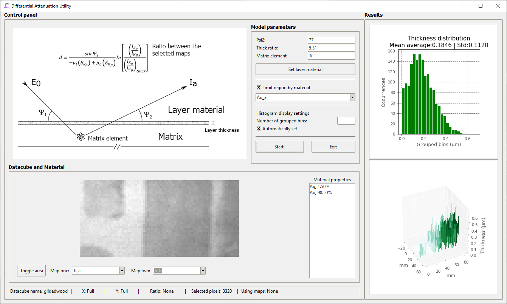The image size is (507, 304).
Task: Click the application icon in the title bar
Action: [x=6, y=6]
